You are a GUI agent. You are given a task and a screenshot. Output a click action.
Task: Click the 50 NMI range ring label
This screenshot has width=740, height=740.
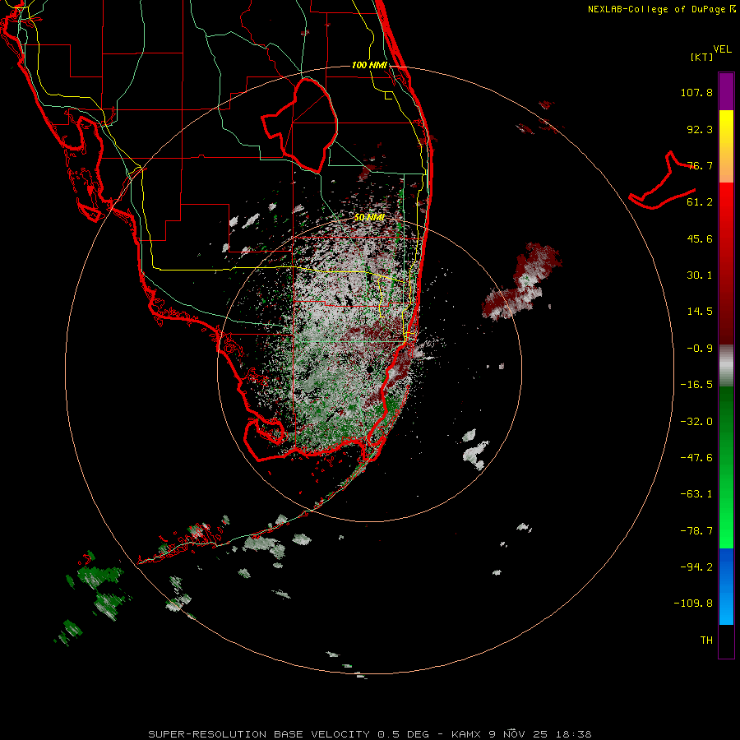(x=369, y=218)
